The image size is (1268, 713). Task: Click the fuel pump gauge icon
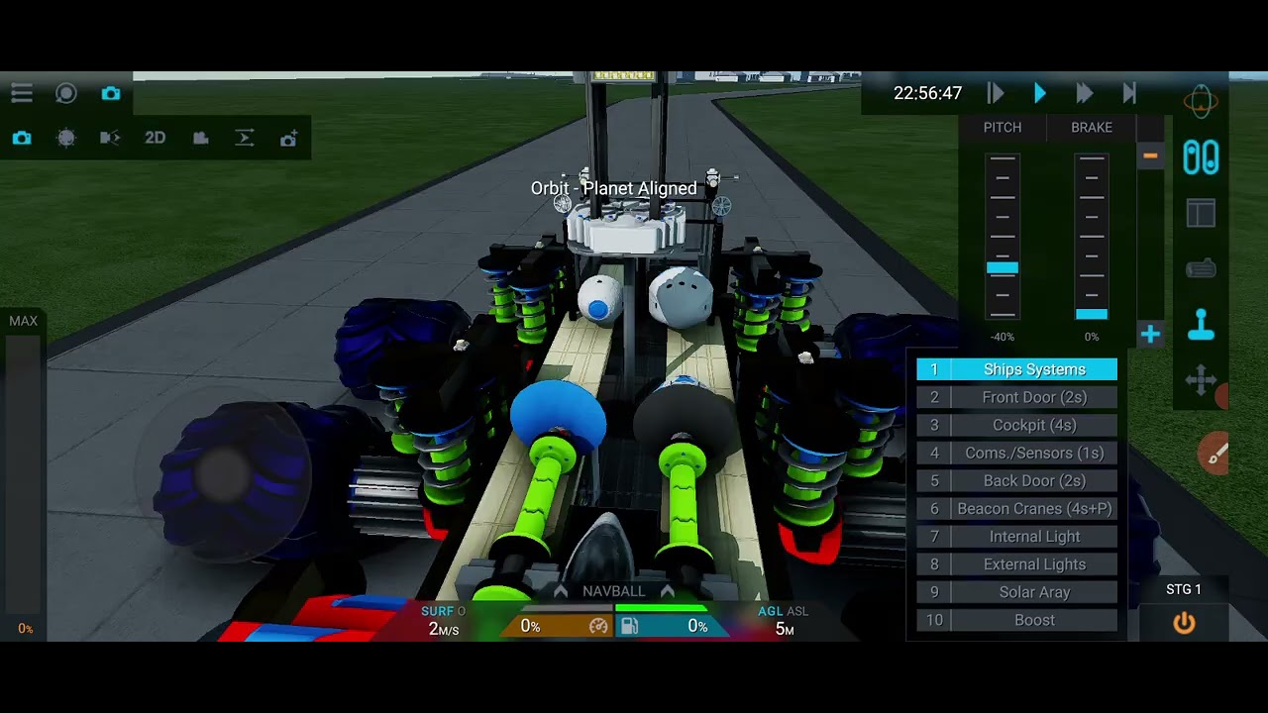(629, 626)
